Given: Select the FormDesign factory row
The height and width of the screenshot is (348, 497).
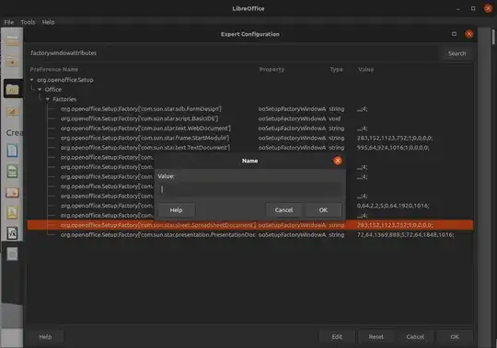Looking at the screenshot, I should point(250,109).
